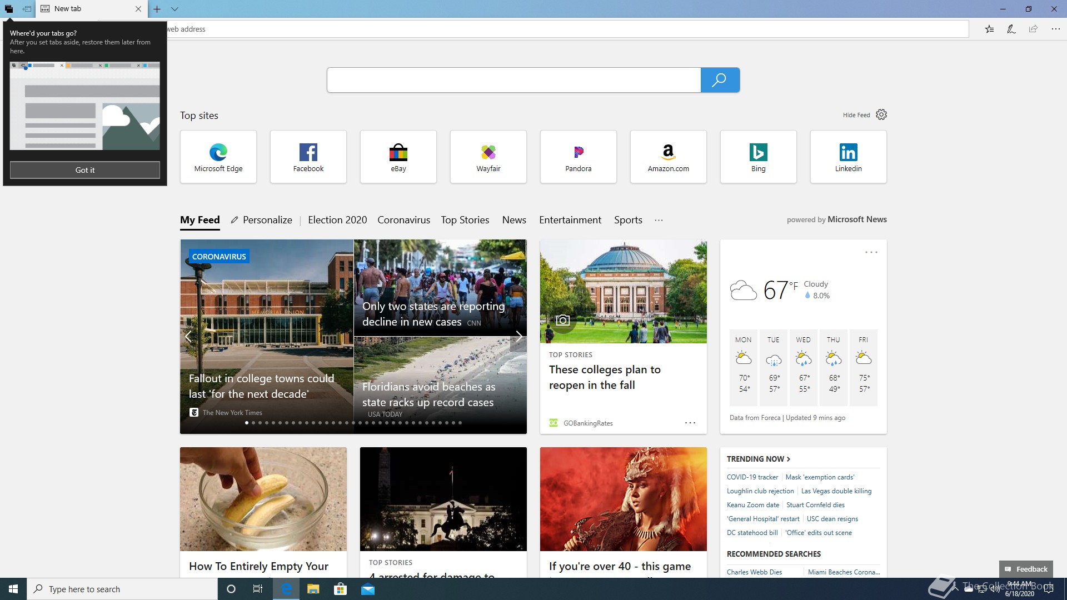Viewport: 1067px width, 600px height.
Task: Click the set these tabs aside icon
Action: pos(26,9)
